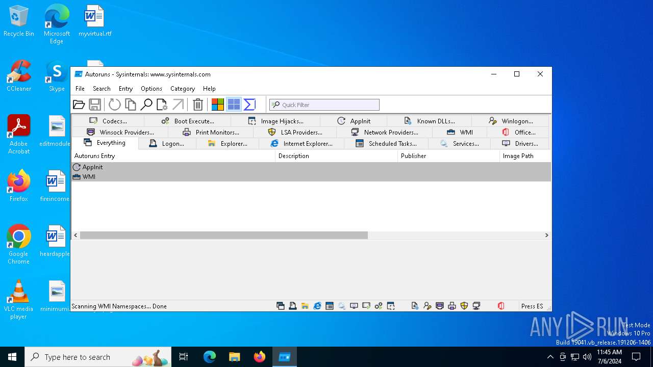This screenshot has height=367, width=653.
Task: Click the Scheduled Tasks status bar icon
Action: tap(330, 306)
